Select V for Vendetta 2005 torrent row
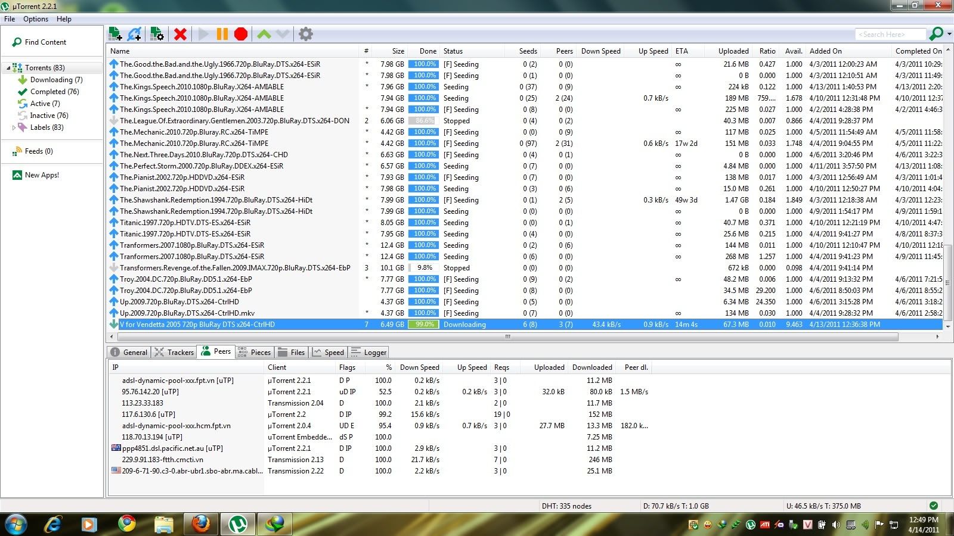 point(525,325)
